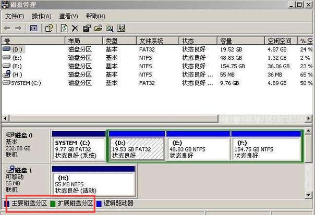The width and height of the screenshot is (315, 215).
Task: Click the 19.52 GB capacity cell
Action: point(231,49)
